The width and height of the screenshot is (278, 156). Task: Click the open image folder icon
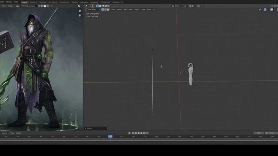(x=45, y=6)
